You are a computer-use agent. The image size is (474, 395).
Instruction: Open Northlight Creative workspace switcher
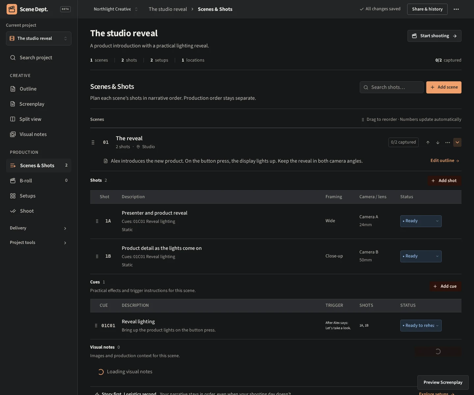116,9
